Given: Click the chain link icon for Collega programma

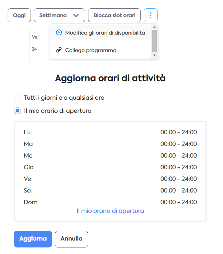Looking at the screenshot, I should 59,50.
